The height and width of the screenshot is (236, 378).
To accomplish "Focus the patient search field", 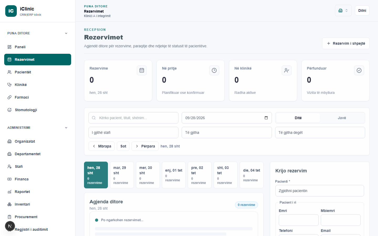I will [133, 118].
